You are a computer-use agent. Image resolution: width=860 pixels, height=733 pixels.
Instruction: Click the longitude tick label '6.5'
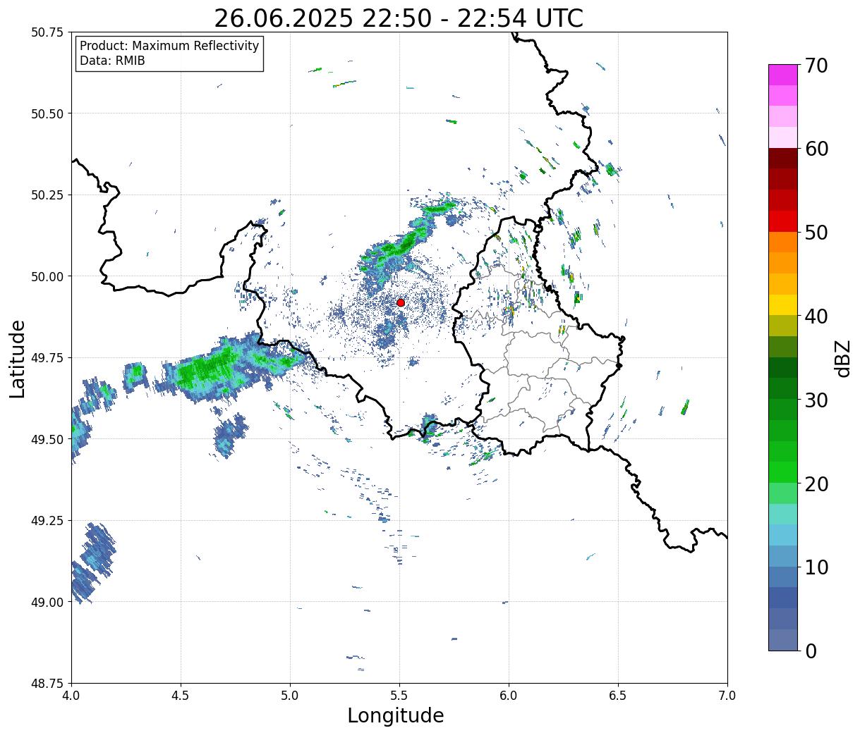(618, 696)
